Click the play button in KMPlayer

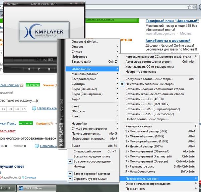(x=39, y=69)
